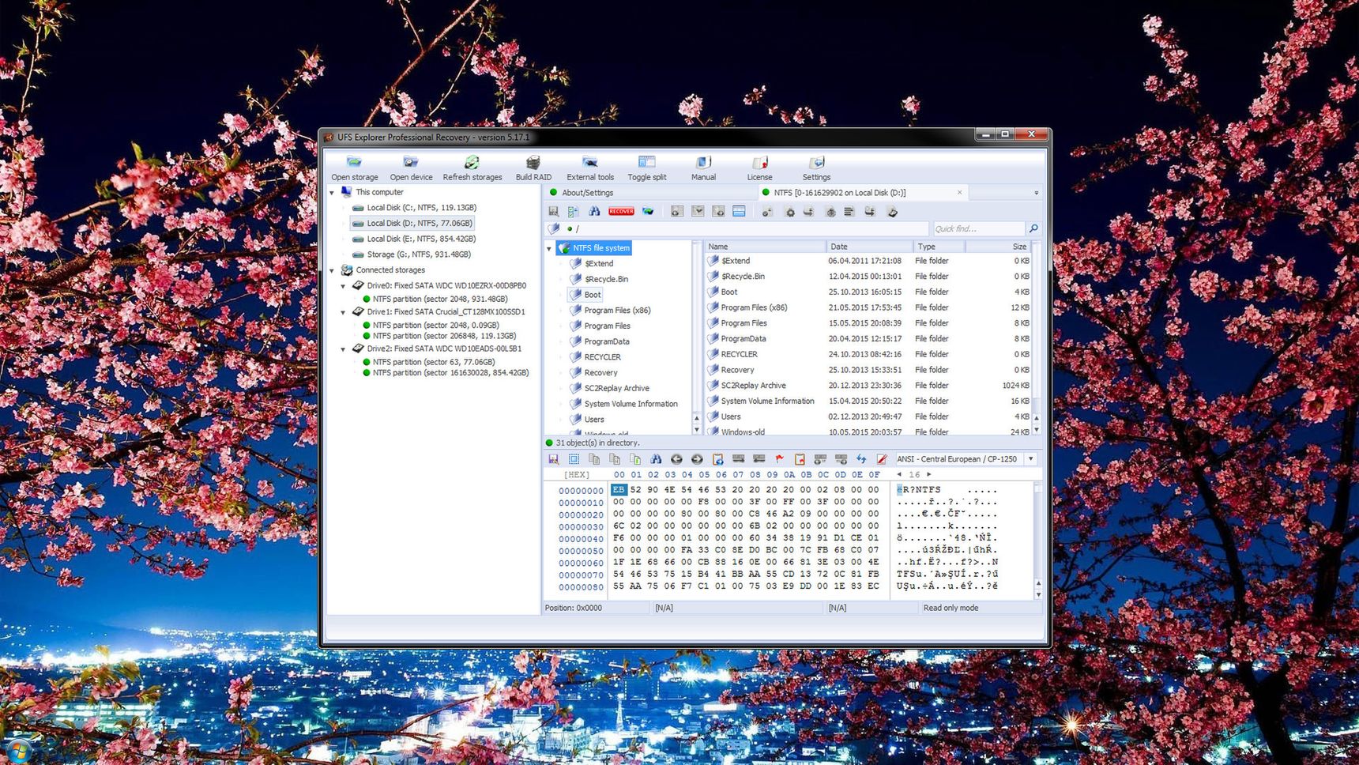
Task: Select Local Disk (E:, NTFS, 854.42GB)
Action: pyautogui.click(x=414, y=239)
